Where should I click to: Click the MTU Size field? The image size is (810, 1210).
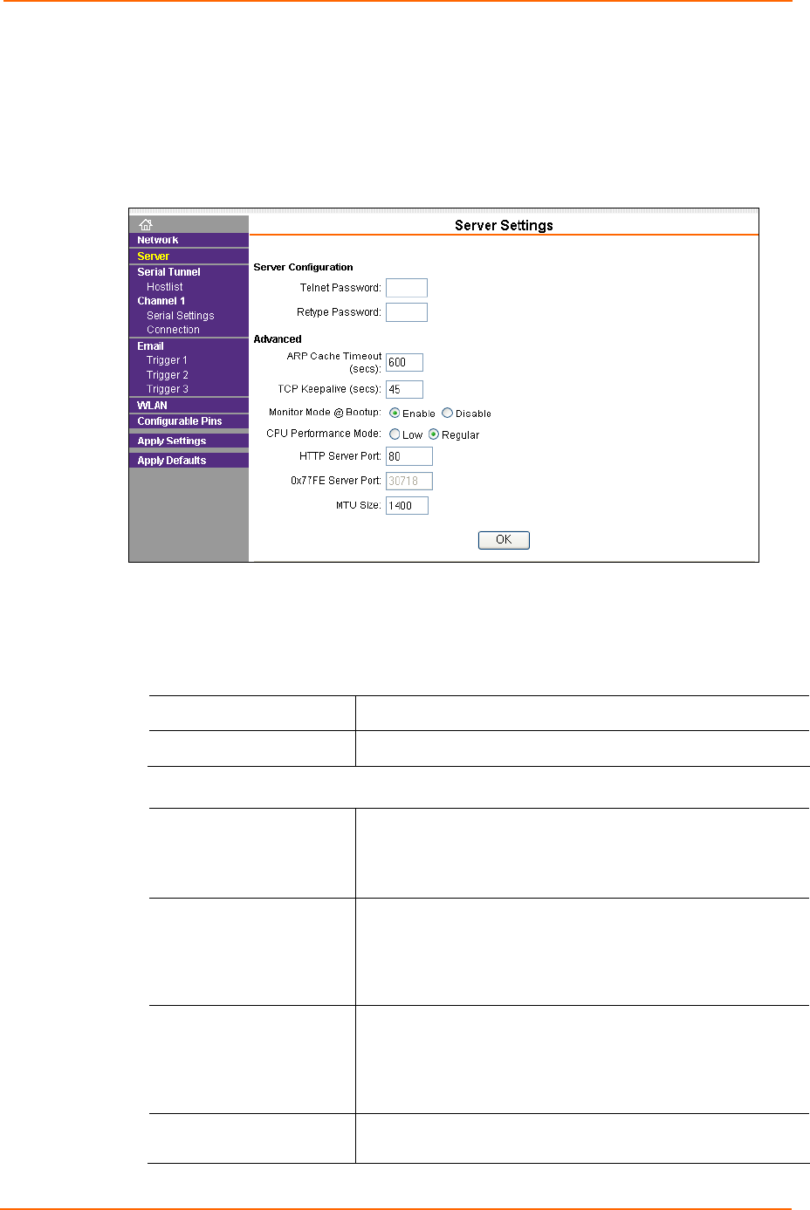(407, 506)
